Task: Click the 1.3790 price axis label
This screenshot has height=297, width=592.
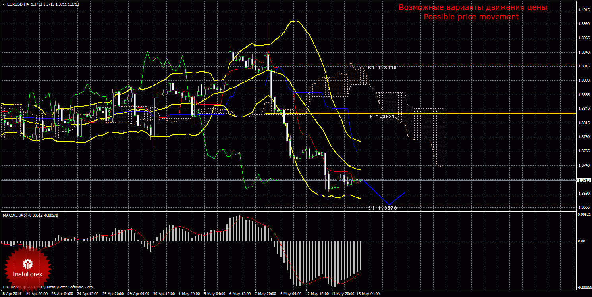Action: (x=584, y=137)
